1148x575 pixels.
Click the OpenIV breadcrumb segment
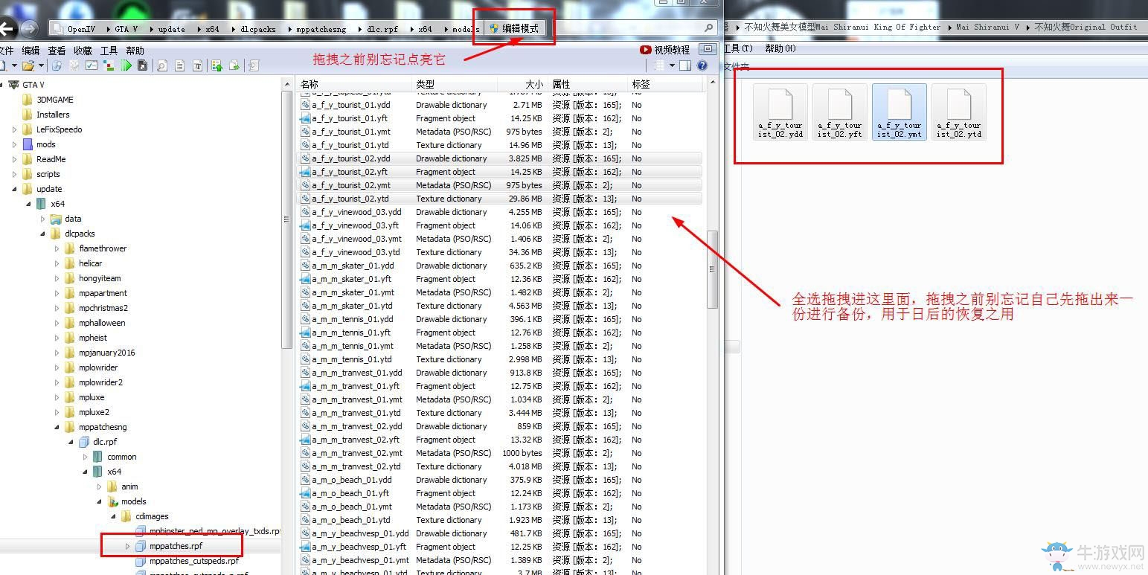pyautogui.click(x=81, y=29)
